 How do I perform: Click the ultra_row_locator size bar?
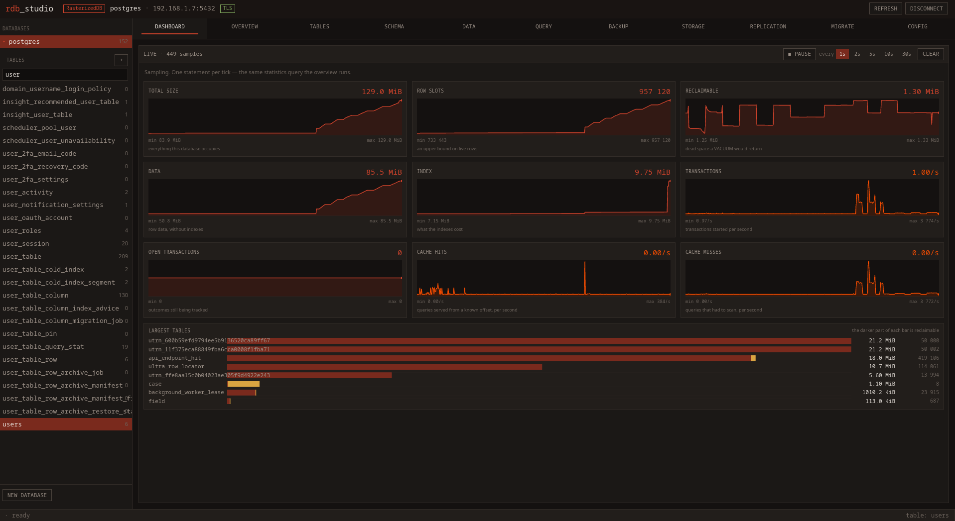[385, 367]
